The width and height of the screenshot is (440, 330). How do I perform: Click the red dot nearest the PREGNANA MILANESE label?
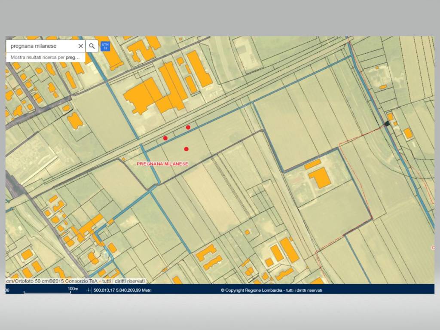(x=186, y=149)
